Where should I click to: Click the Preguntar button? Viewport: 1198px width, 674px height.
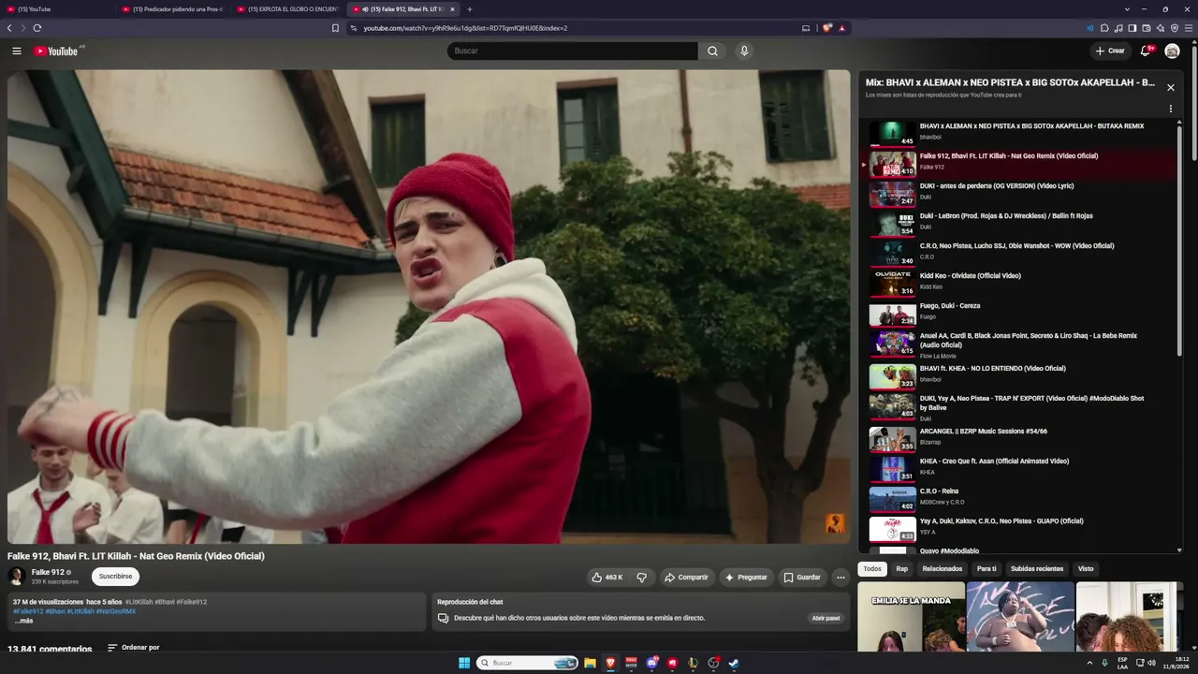746,578
